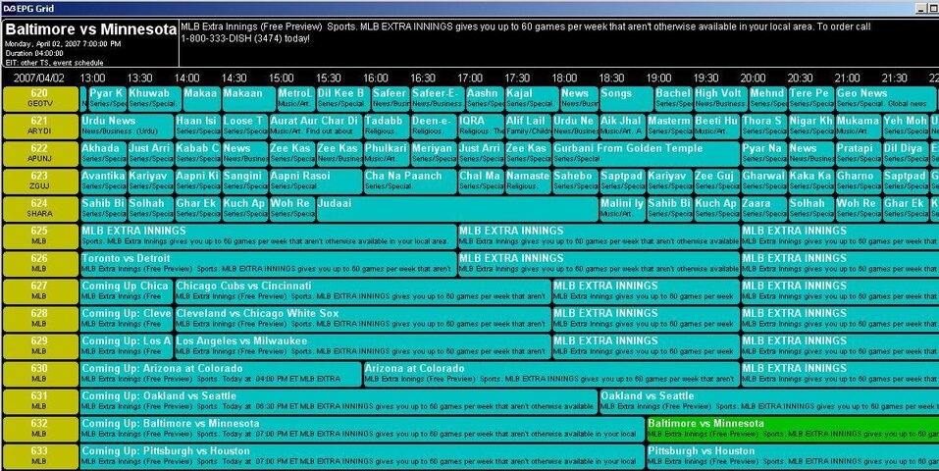Viewport: 939px width, 471px height.
Task: Select the Dil Diya program on APUNJ
Action: 906,154
